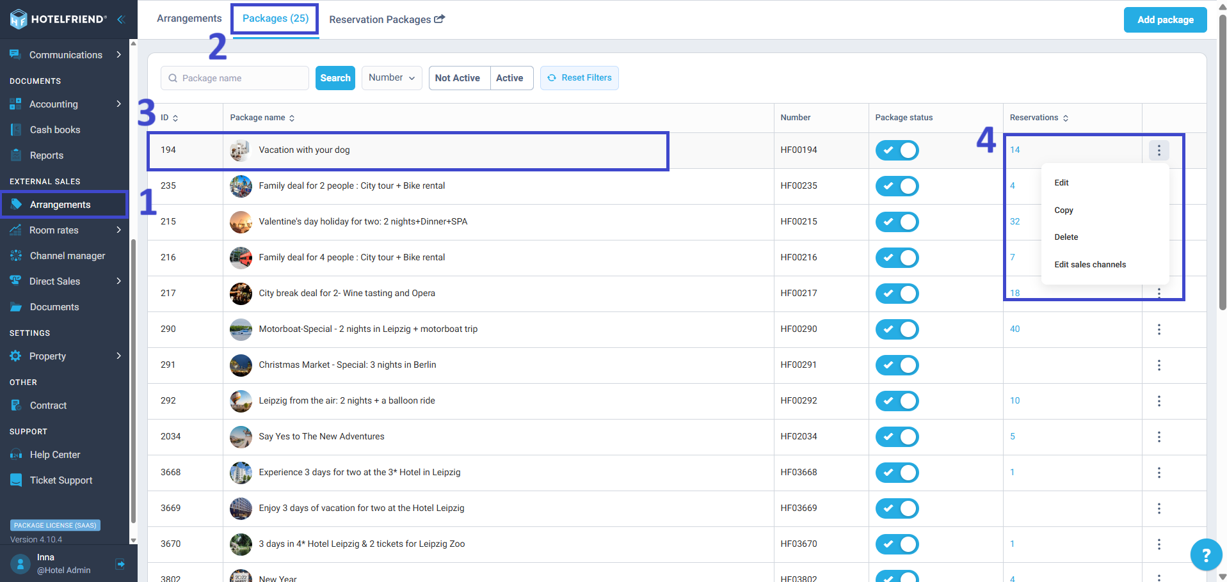This screenshot has height=582, width=1227.
Task: Toggle status of Say Yes to The New Adventures
Action: pos(897,437)
